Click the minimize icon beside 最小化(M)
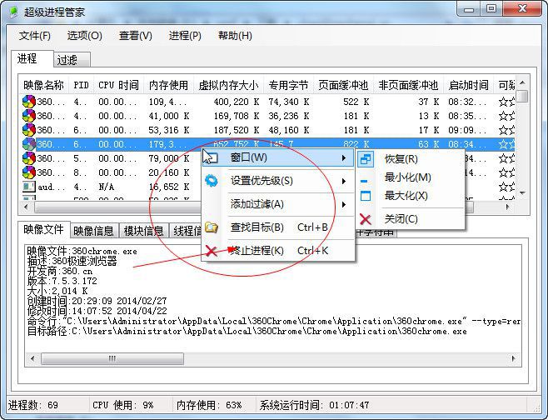548x420 pixels. tap(364, 181)
